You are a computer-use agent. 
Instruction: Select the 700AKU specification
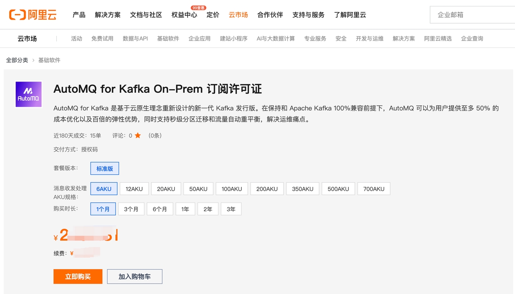[x=374, y=189]
